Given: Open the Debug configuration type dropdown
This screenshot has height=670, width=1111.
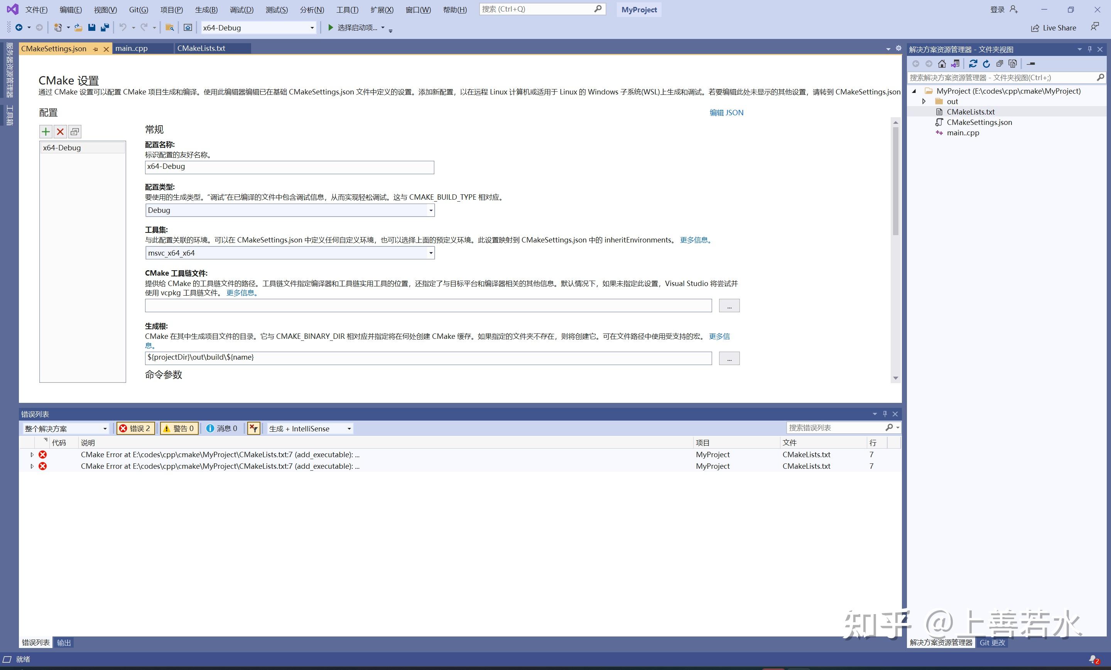Looking at the screenshot, I should 431,210.
